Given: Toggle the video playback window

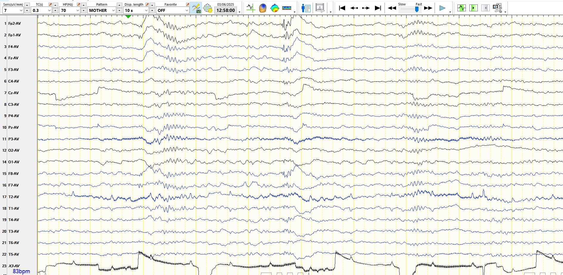Looking at the screenshot, I should pos(320,8).
